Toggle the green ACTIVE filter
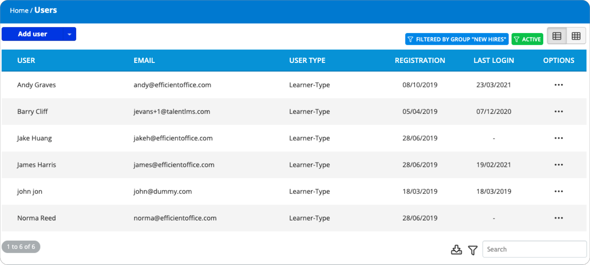The image size is (590, 265). tap(527, 39)
